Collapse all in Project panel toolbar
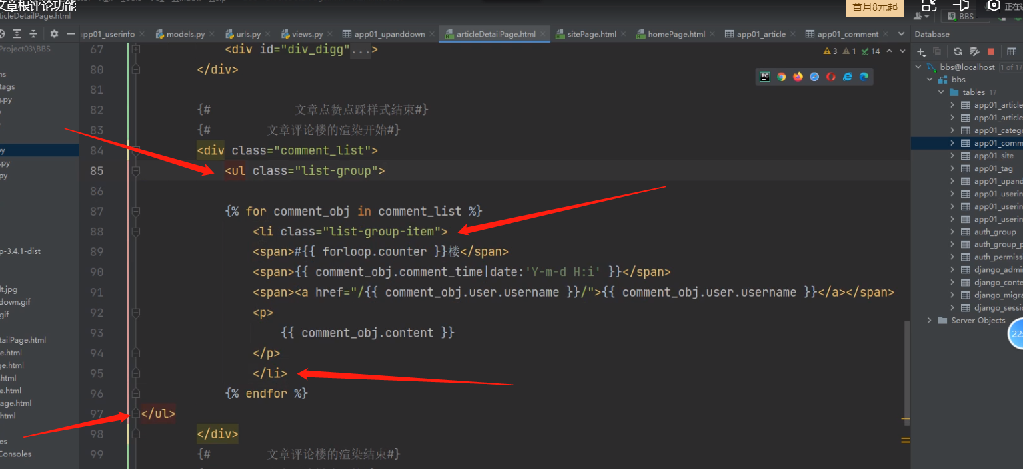1023x469 pixels. click(33, 34)
